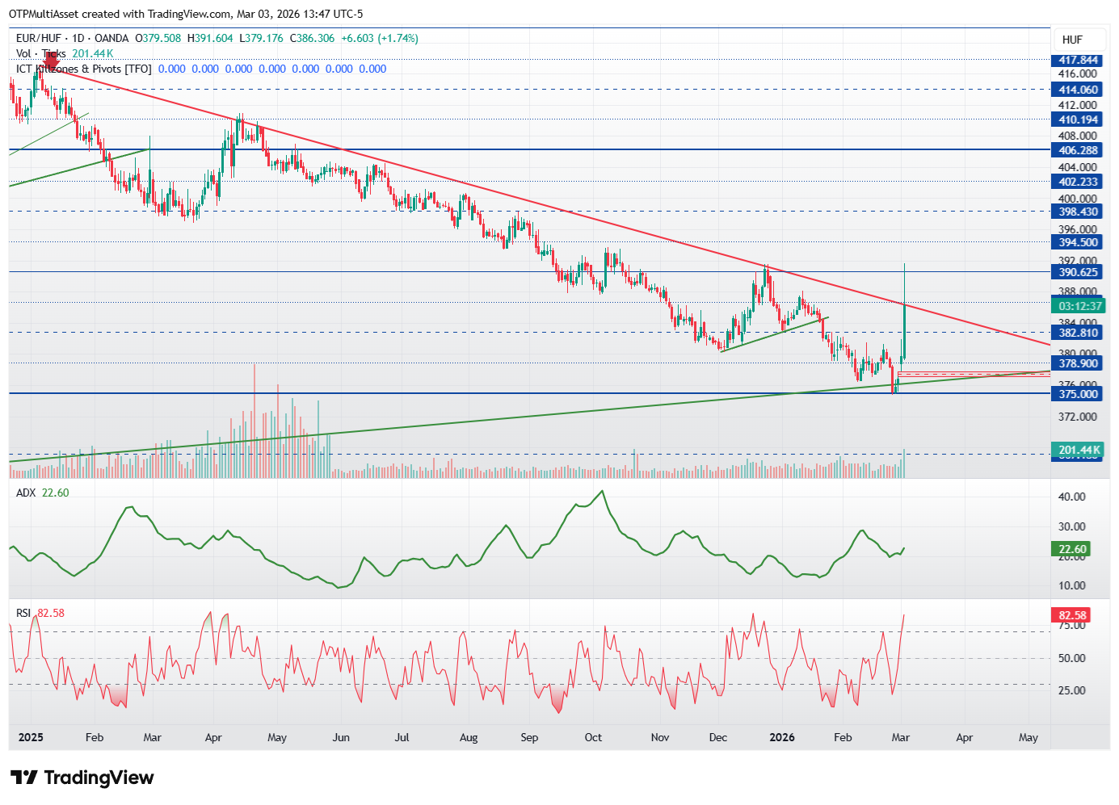1119x805 pixels.
Task: Select the 417.844 price level label
Action: point(1078,61)
